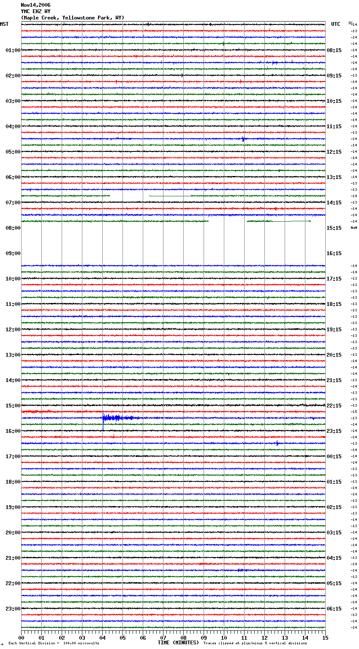Click the TIME (MINUTES) axis title
Viewport: 359px width, 649px height.
tap(178, 643)
